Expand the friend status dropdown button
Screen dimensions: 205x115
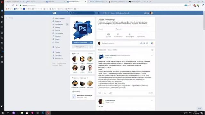[80, 47]
